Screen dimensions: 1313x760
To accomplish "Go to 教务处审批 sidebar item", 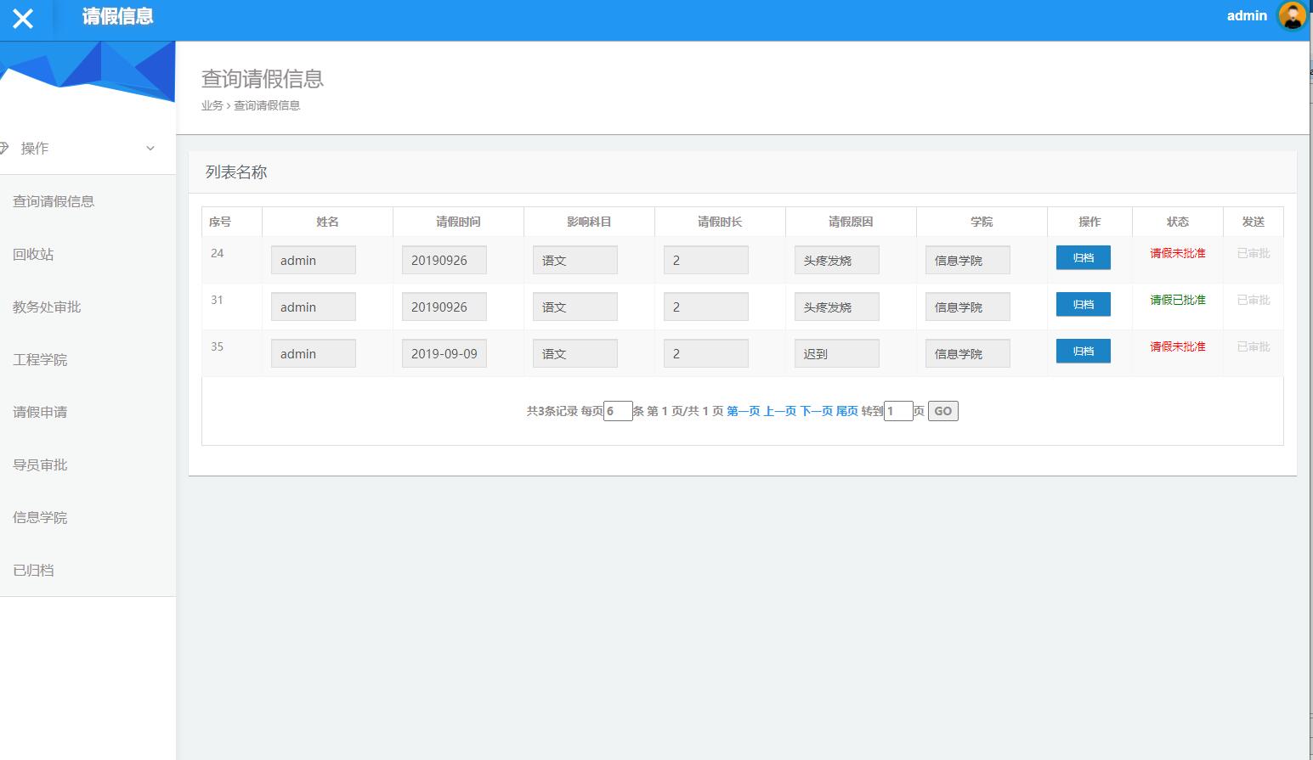I will click(47, 307).
